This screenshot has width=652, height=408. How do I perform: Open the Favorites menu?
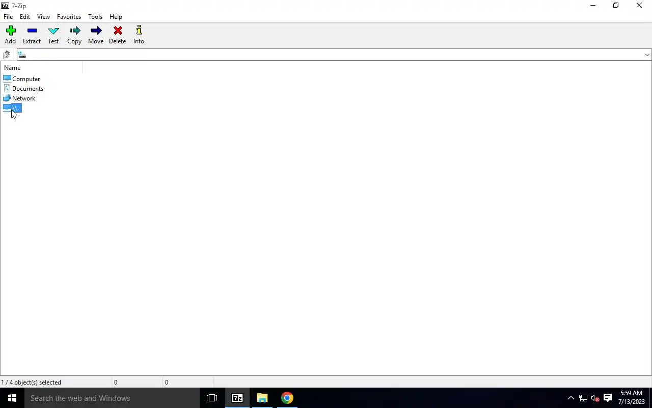[69, 17]
